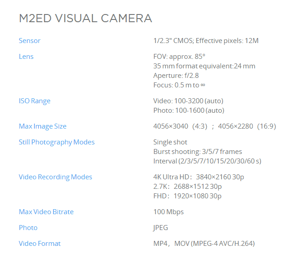Select the Video Recording Modes label
The image size is (295, 259).
[56, 177]
